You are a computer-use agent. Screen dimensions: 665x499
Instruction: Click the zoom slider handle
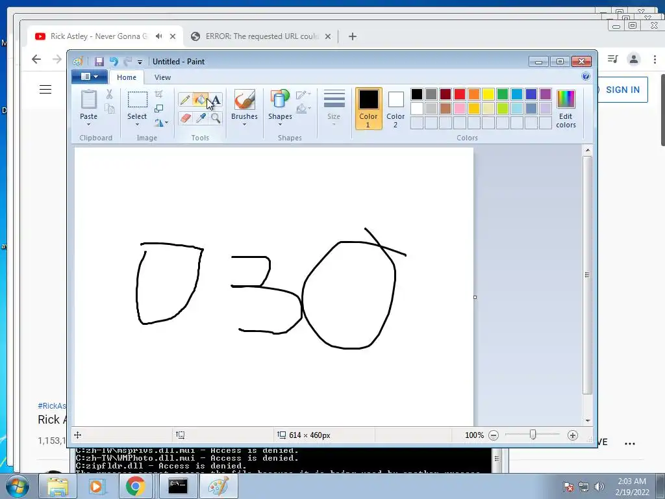click(x=533, y=435)
